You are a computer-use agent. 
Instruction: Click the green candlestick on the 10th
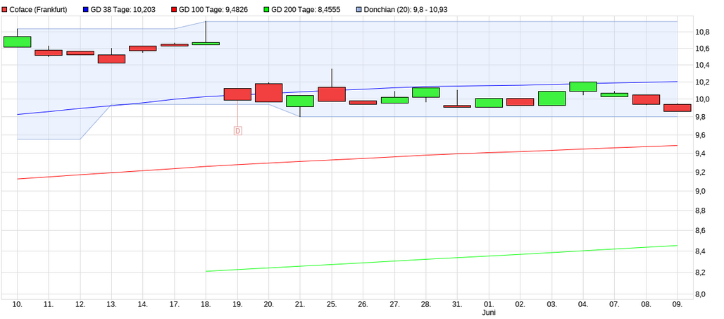[x=18, y=42]
